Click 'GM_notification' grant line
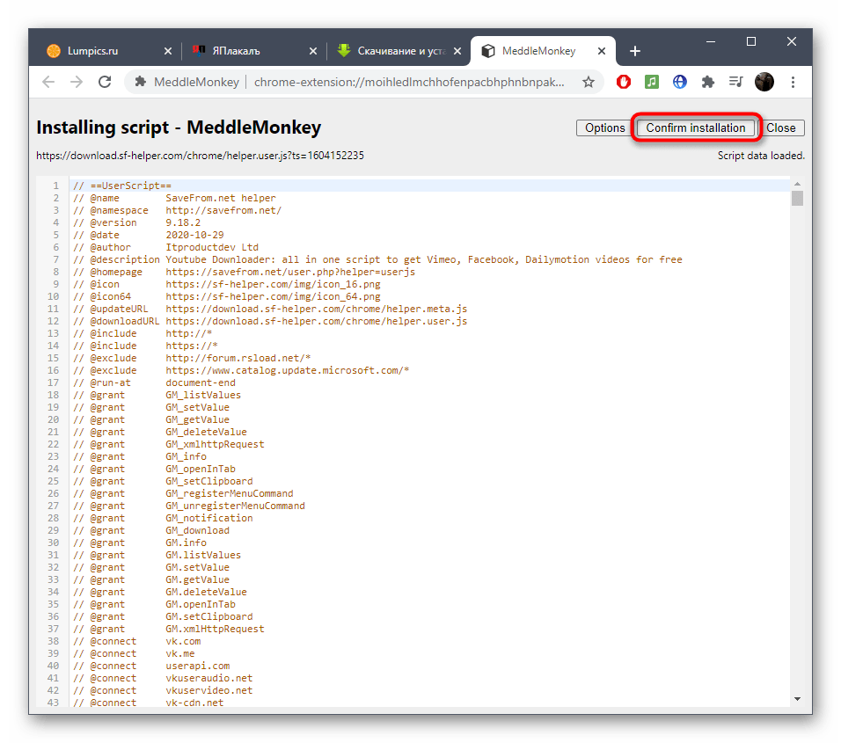Image resolution: width=841 pixels, height=743 pixels. click(x=209, y=519)
